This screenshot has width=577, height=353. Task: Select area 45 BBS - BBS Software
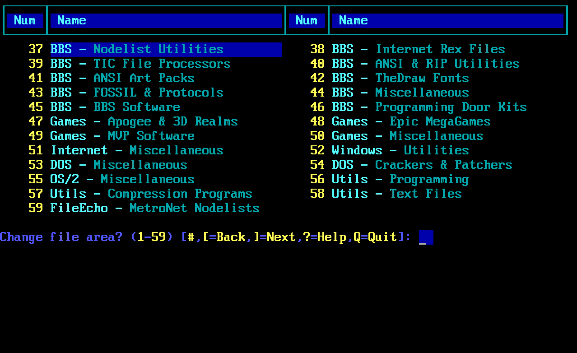point(104,107)
